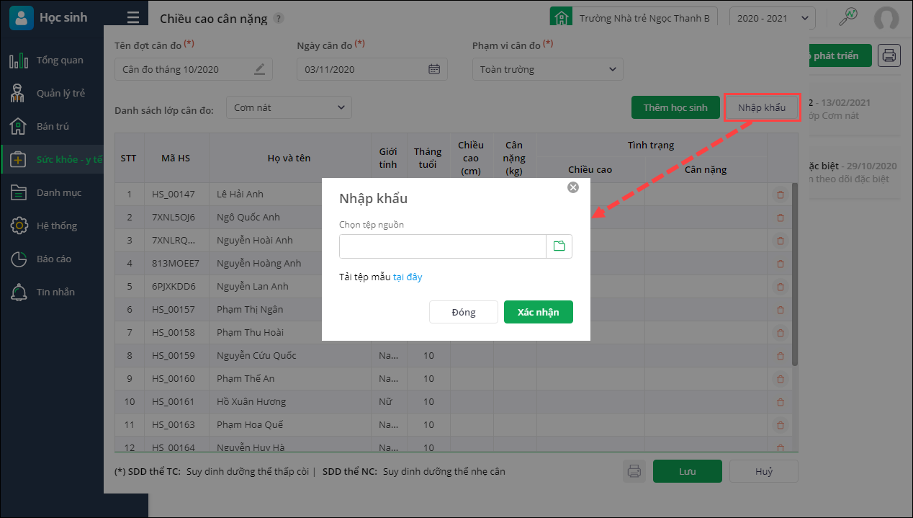Viewport: 913px width, 518px height.
Task: Click the student list vertical scrollbar
Action: pos(795,274)
